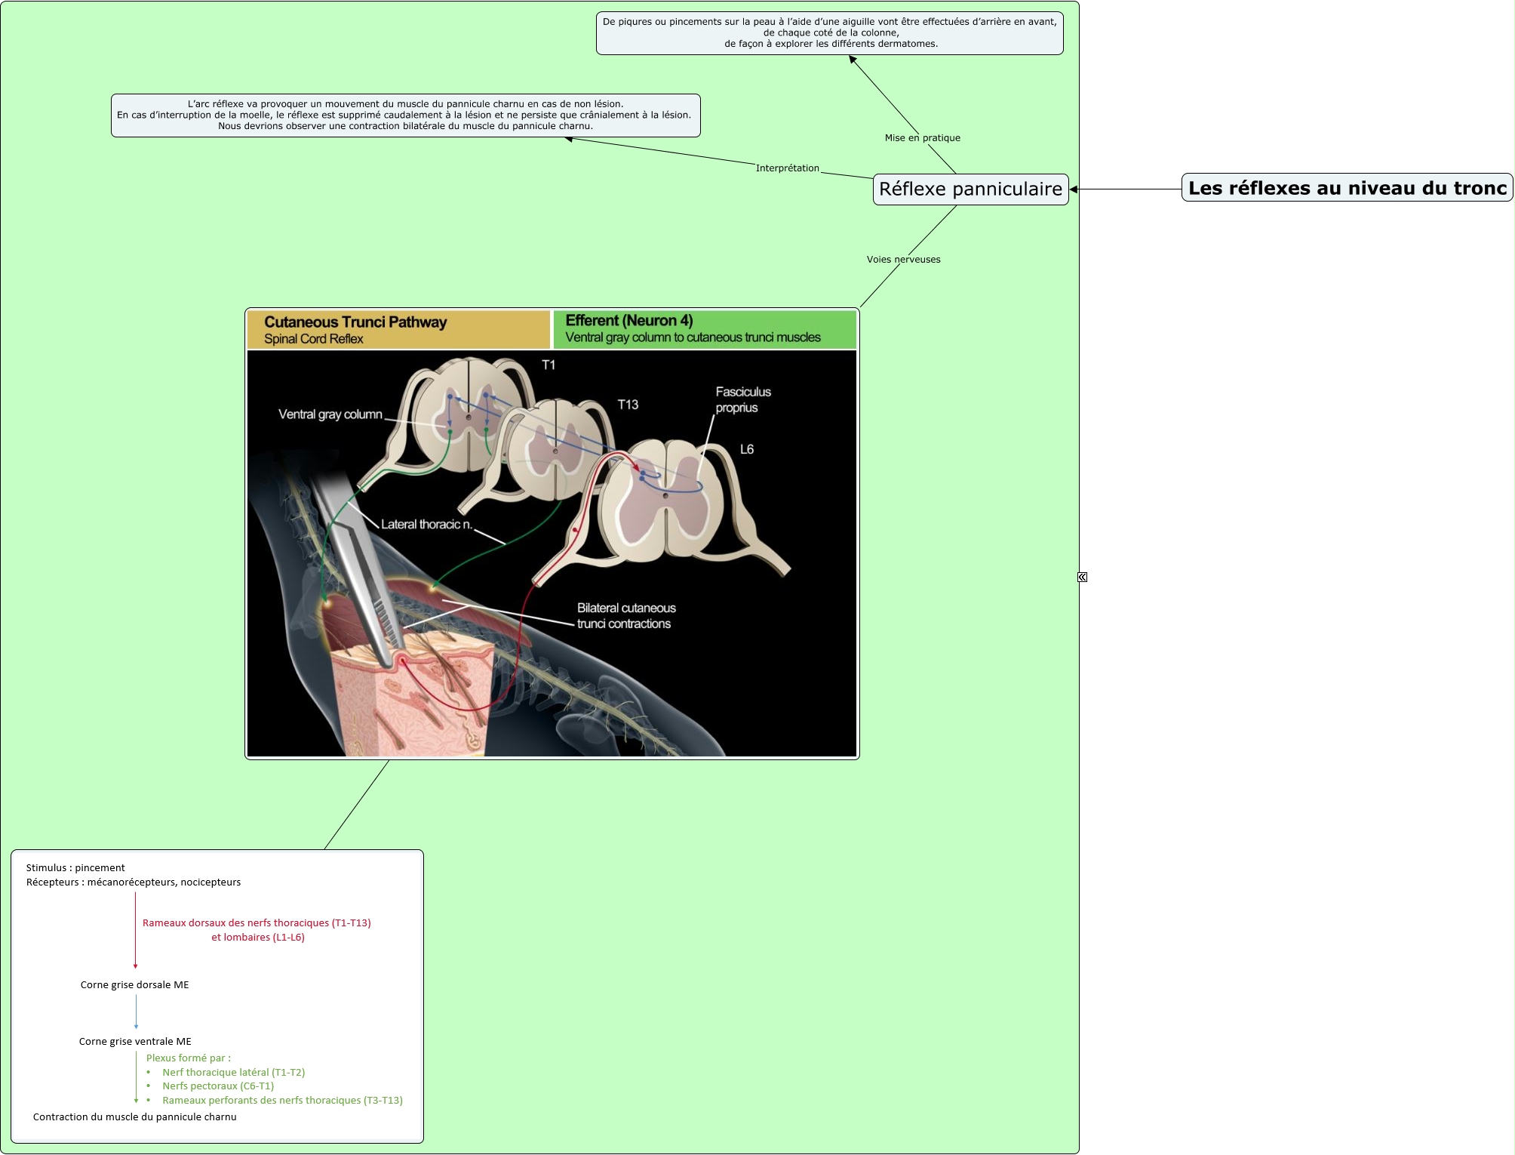This screenshot has height=1155, width=1515.
Task: Click the 'Mise en pratique' link label
Action: [x=922, y=138]
